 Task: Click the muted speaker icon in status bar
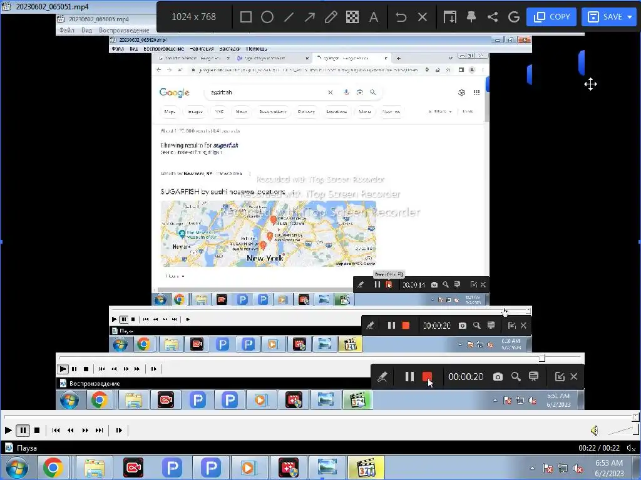(x=631, y=448)
